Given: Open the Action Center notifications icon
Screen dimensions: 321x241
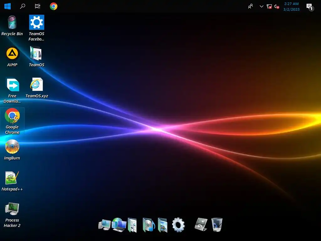Looking at the screenshot, I should pyautogui.click(x=310, y=7).
